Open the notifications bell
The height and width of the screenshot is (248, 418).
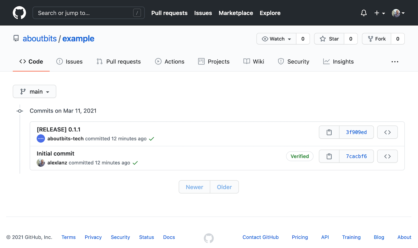pyautogui.click(x=364, y=13)
